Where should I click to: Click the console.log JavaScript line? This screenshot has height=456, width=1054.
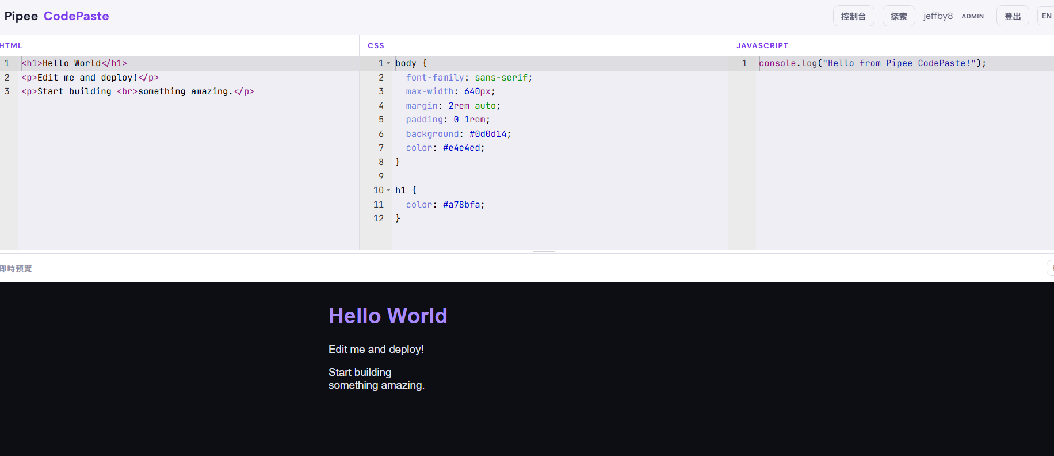(872, 63)
